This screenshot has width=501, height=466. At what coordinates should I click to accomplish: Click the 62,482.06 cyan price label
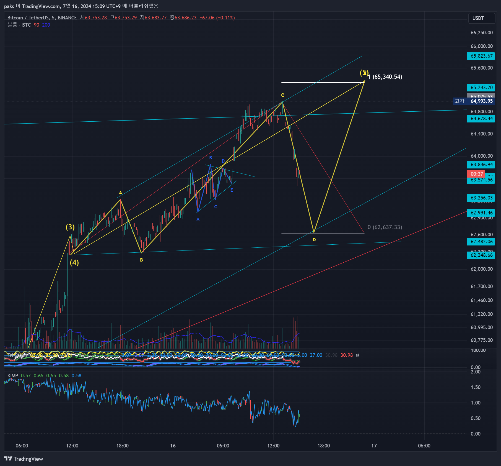pos(481,242)
